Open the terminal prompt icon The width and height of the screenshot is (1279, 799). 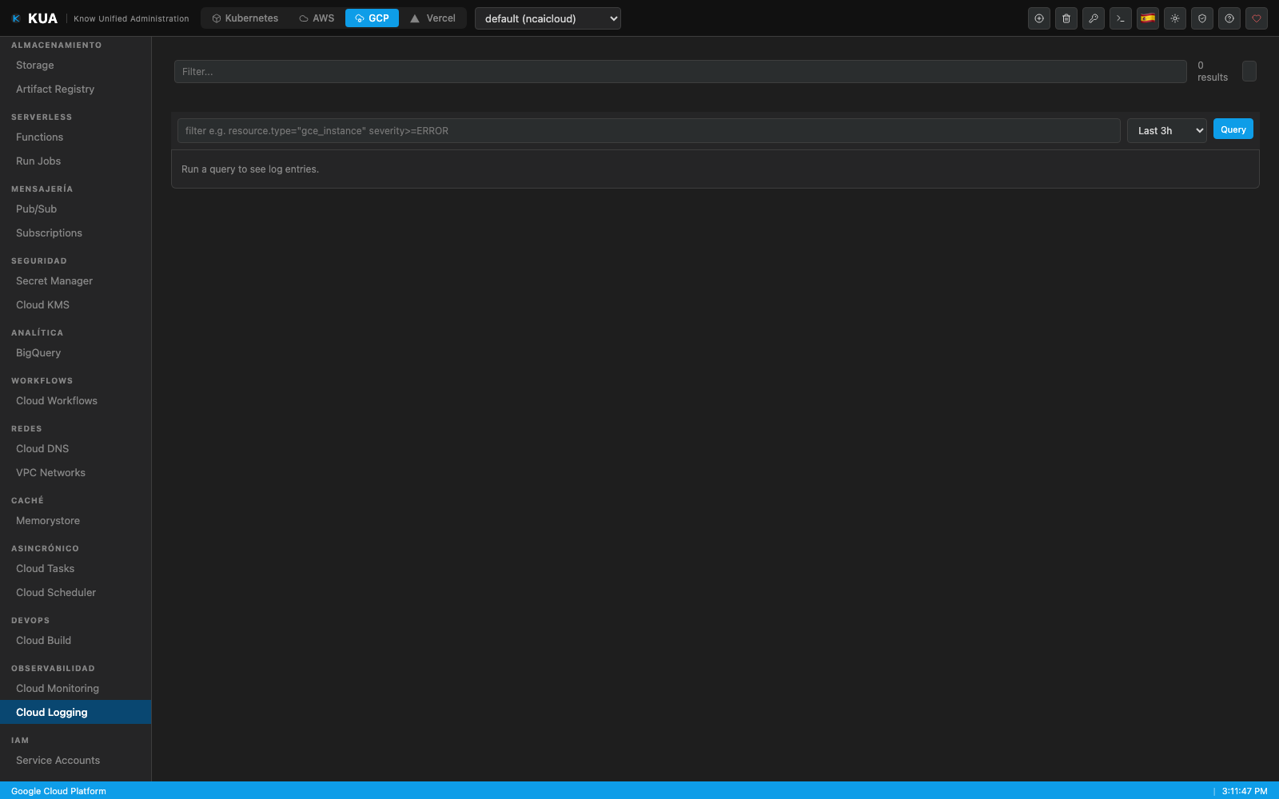click(x=1121, y=18)
